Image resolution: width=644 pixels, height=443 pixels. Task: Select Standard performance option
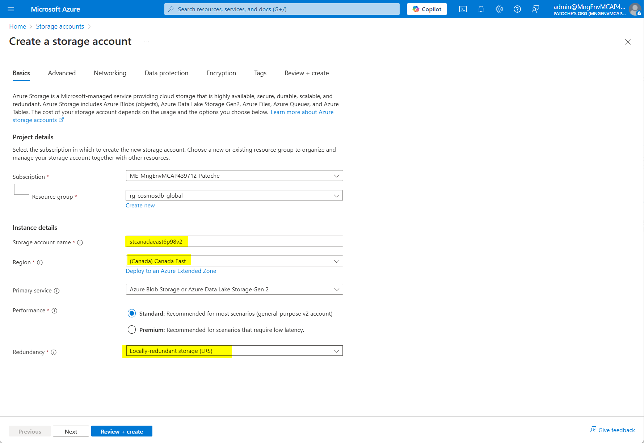(x=132, y=313)
